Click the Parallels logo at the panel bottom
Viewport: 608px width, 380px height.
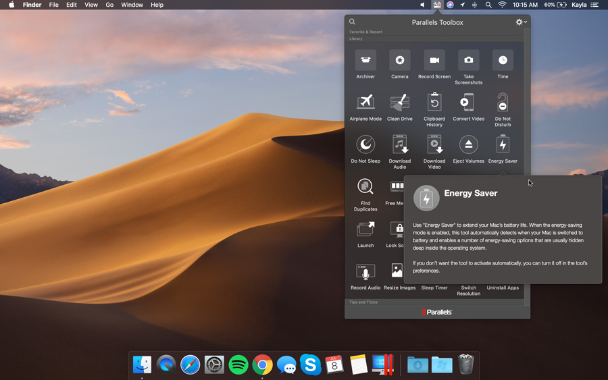[x=437, y=312]
